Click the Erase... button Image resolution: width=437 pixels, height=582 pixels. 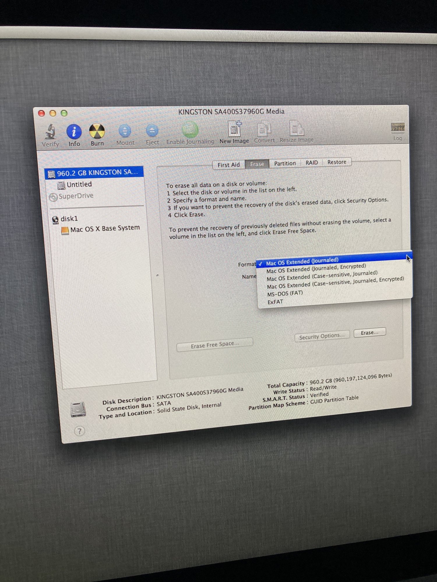[x=370, y=332]
